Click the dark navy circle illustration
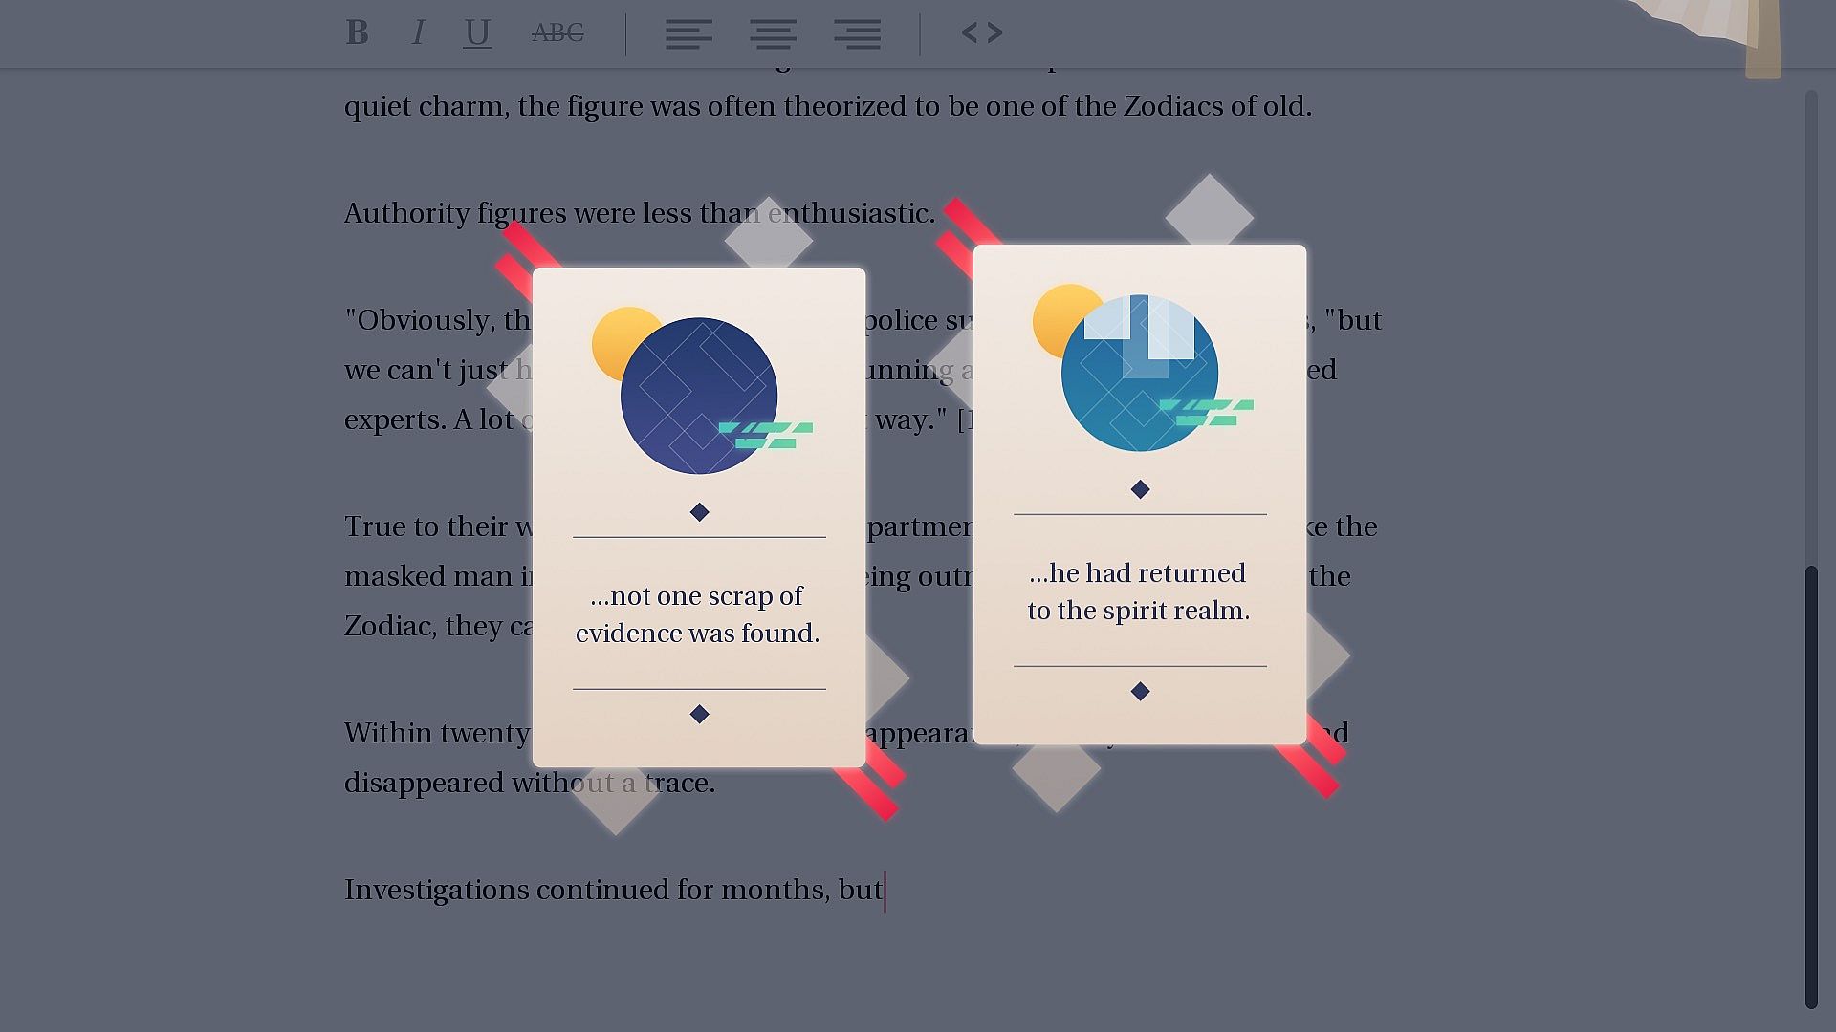1836x1032 pixels. 698,396
